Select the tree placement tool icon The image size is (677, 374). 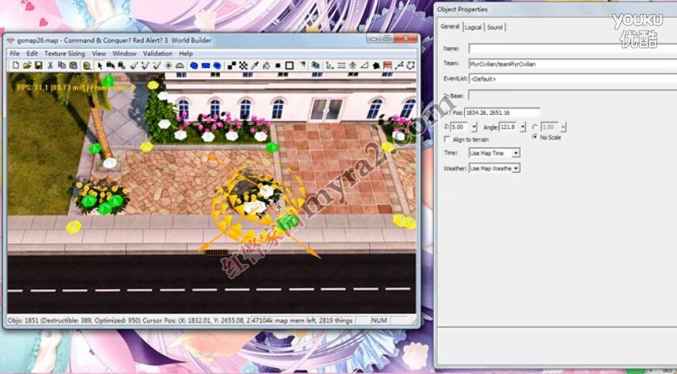[352, 65]
